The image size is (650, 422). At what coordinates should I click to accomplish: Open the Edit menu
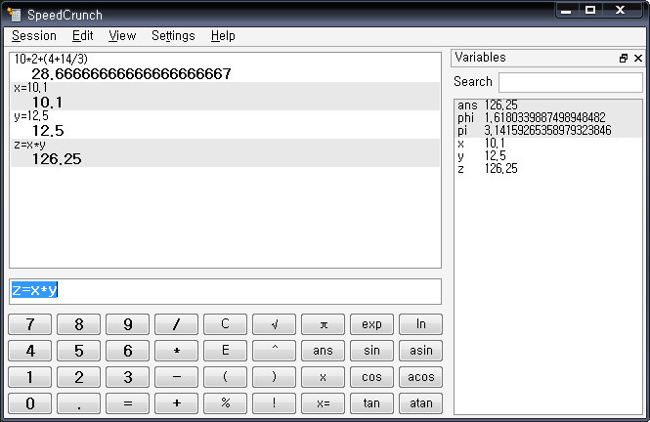82,36
